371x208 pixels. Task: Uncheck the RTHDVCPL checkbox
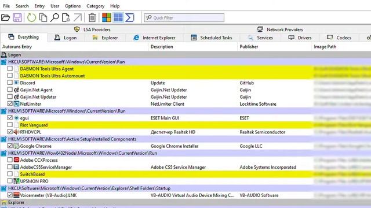[x=10, y=132]
